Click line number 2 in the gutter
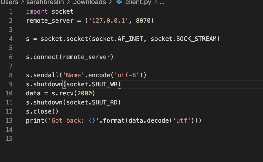The height and width of the screenshot is (162, 263). [x=11, y=21]
